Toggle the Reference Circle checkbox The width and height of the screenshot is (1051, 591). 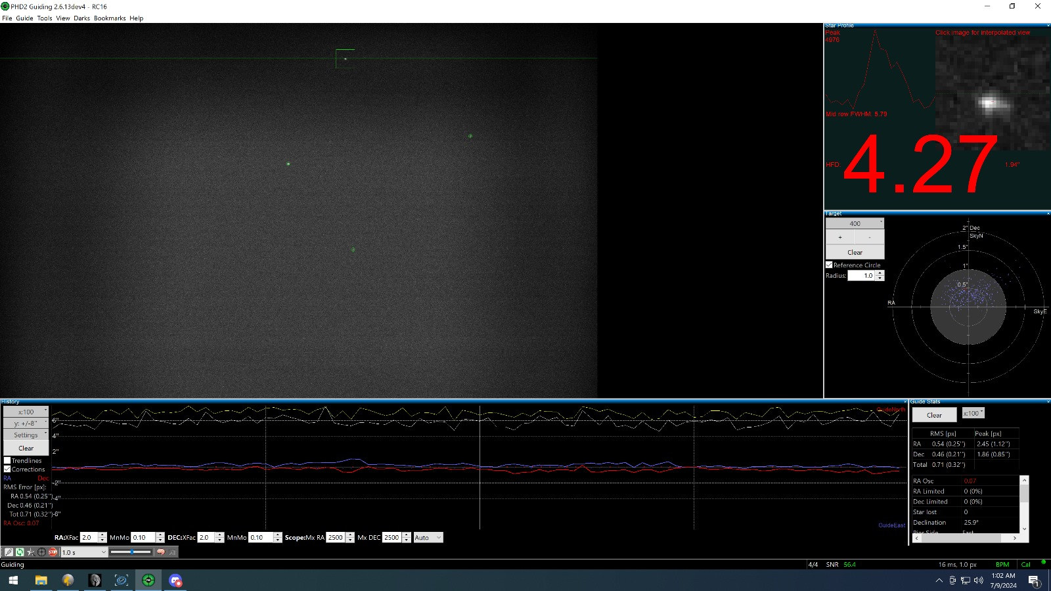coord(829,265)
